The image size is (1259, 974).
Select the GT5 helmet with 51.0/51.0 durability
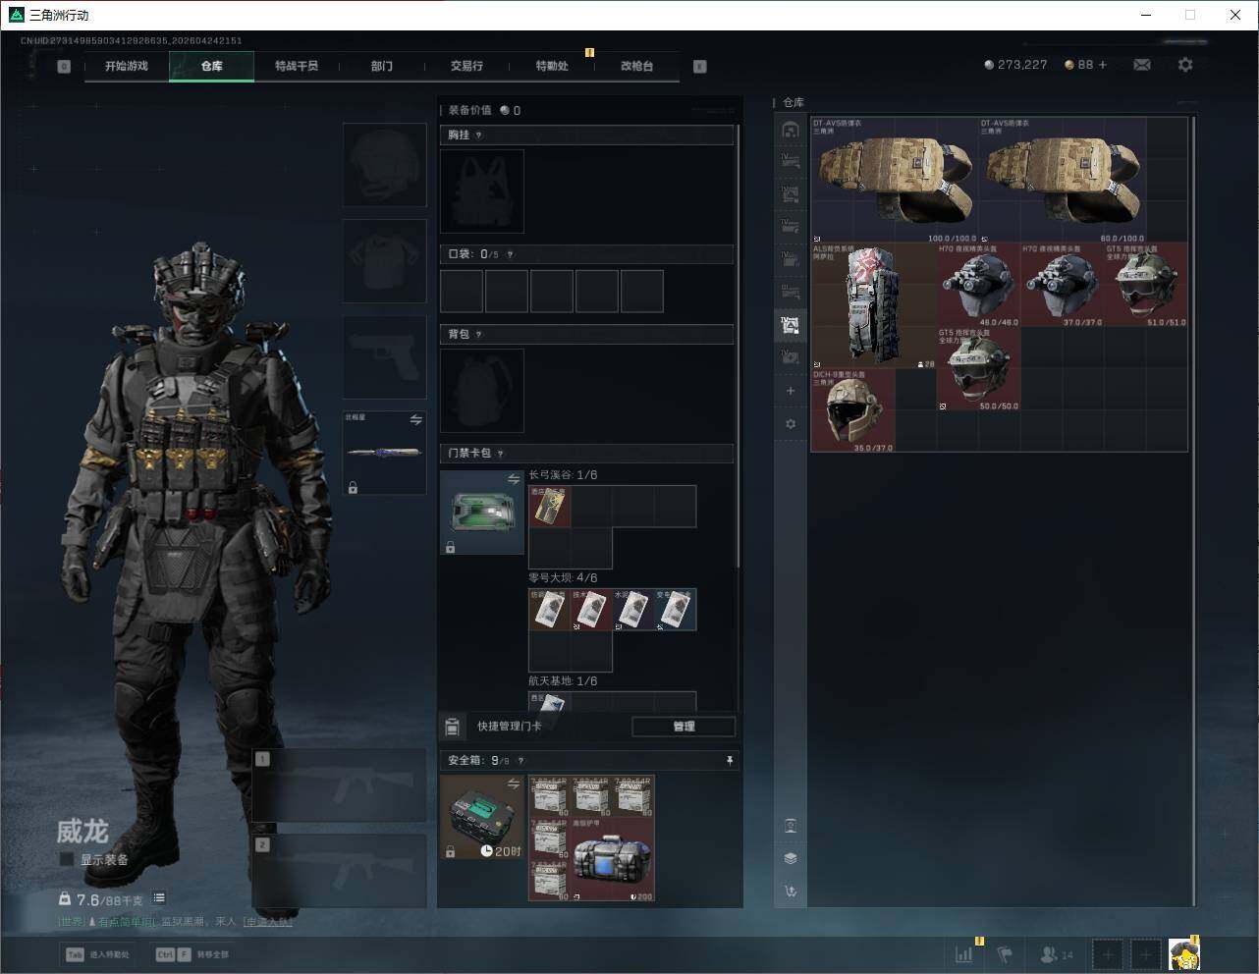pos(1146,285)
